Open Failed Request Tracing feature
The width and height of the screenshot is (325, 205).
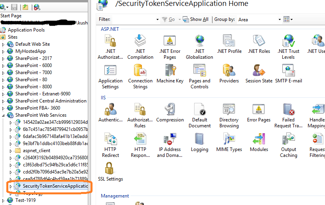tap(288, 116)
